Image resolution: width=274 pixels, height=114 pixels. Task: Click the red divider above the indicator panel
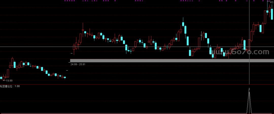click(x=137, y=84)
